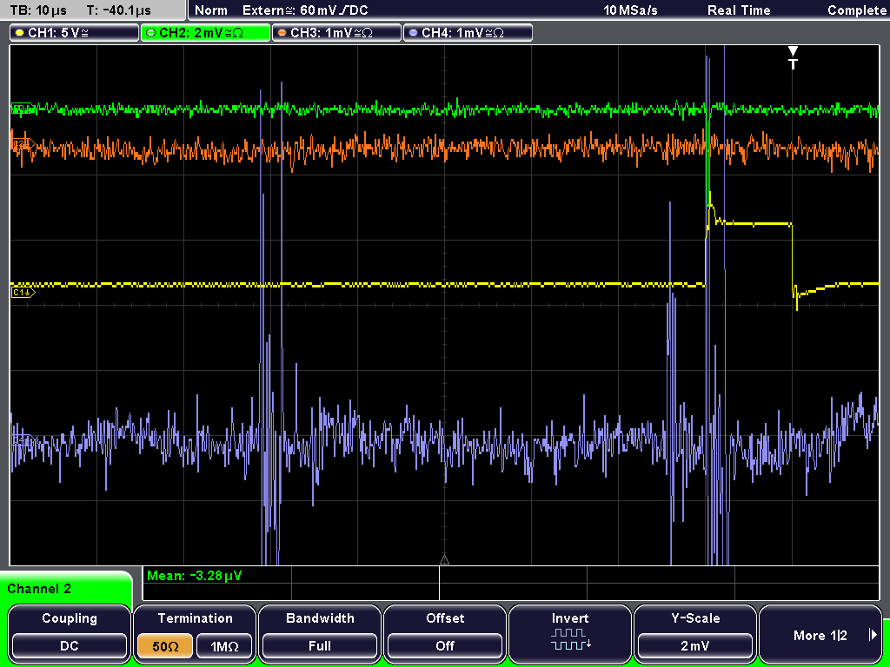Image resolution: width=890 pixels, height=667 pixels.
Task: Open the Bandwidth Full setting
Action: point(320,634)
